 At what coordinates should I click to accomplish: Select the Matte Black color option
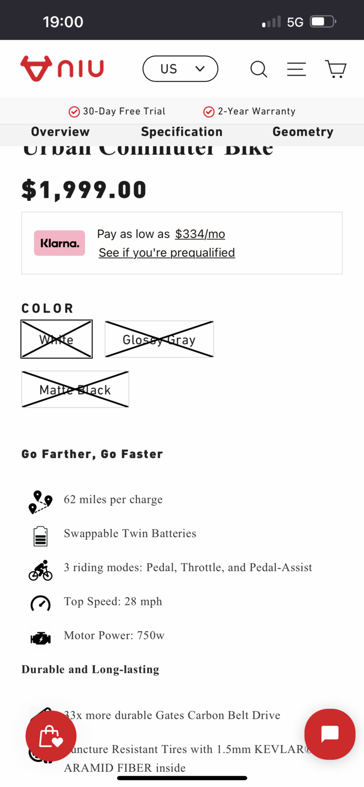pyautogui.click(x=75, y=389)
